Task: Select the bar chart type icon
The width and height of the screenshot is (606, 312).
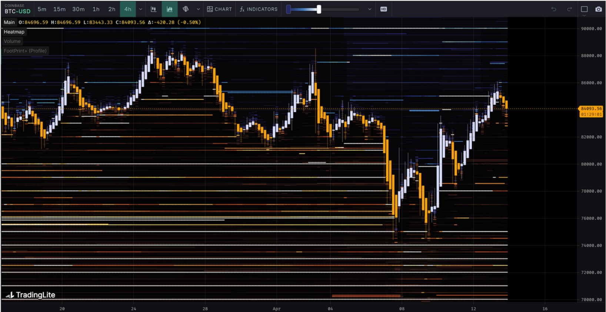Action: click(153, 9)
